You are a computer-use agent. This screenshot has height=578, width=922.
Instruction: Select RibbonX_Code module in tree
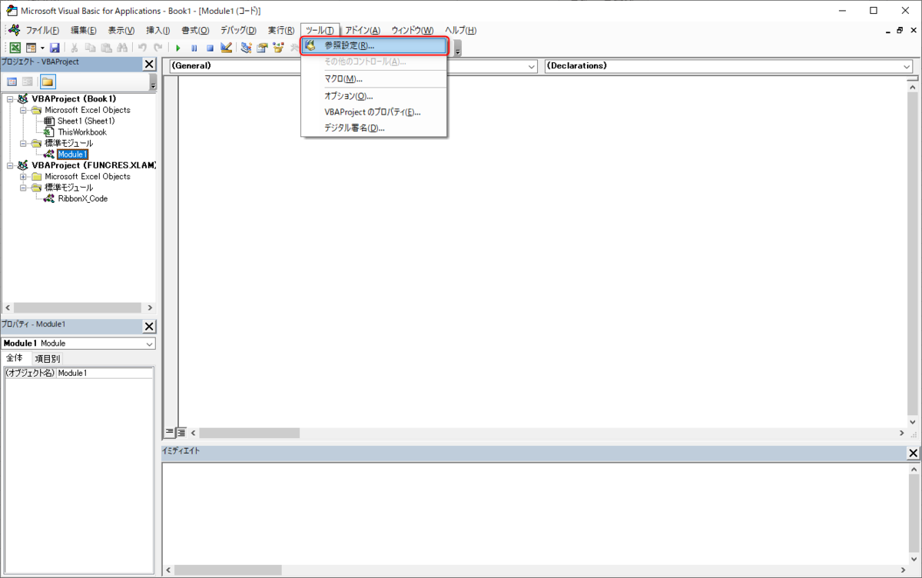[x=82, y=198]
